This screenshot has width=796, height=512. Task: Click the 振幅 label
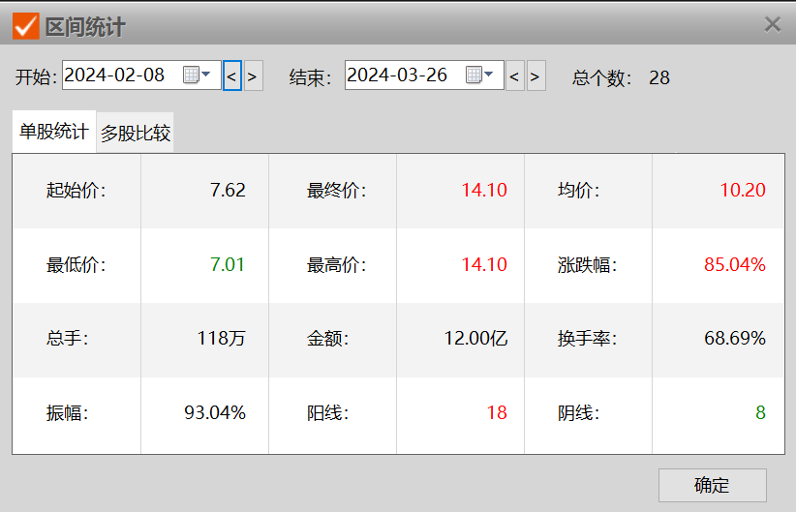point(68,413)
